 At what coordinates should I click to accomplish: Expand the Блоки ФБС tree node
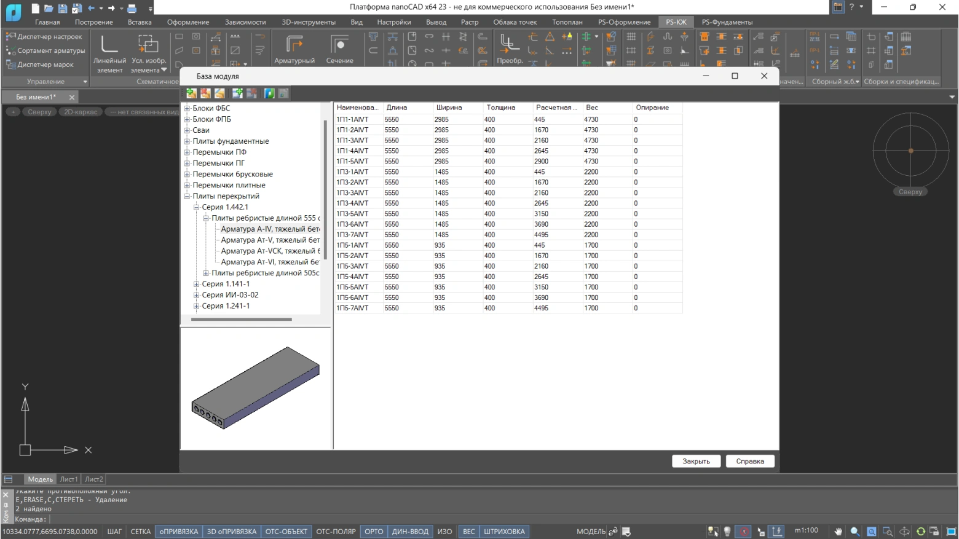click(x=187, y=109)
